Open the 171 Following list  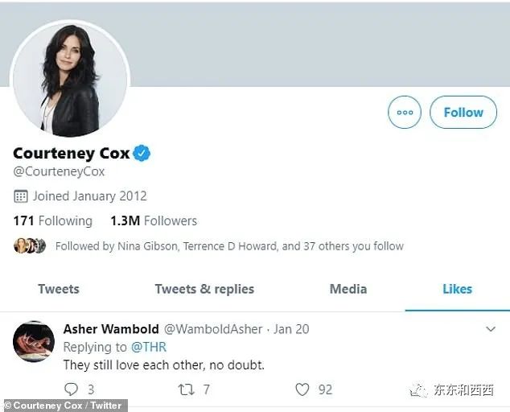53,220
